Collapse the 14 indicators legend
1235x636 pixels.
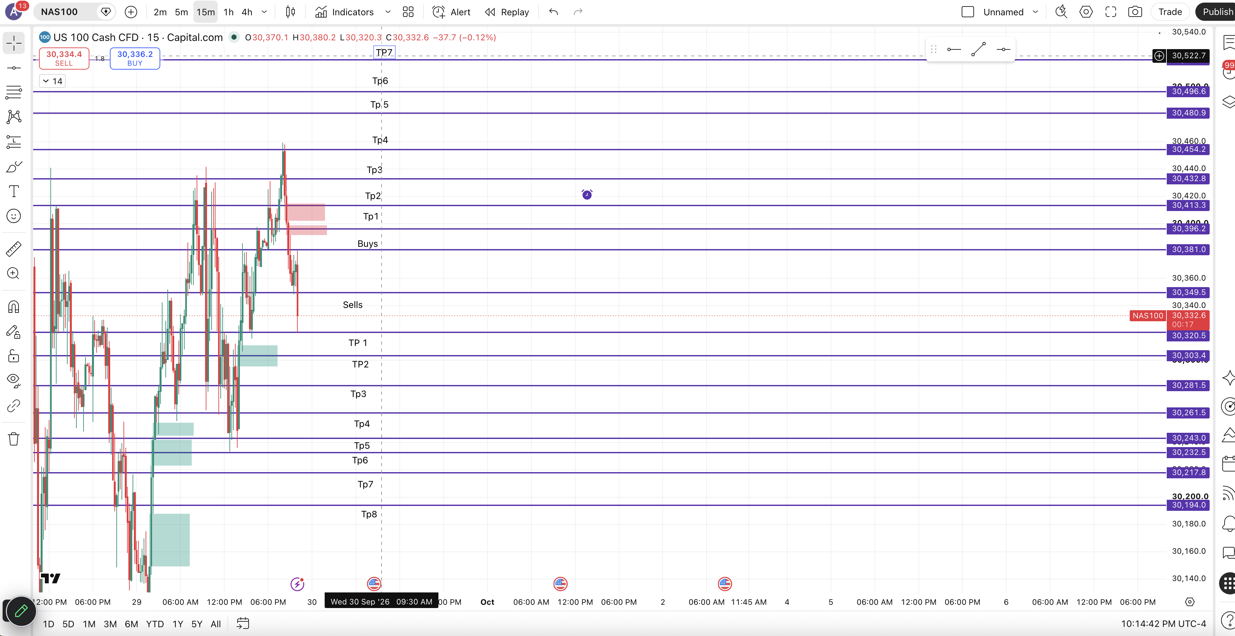tap(52, 81)
